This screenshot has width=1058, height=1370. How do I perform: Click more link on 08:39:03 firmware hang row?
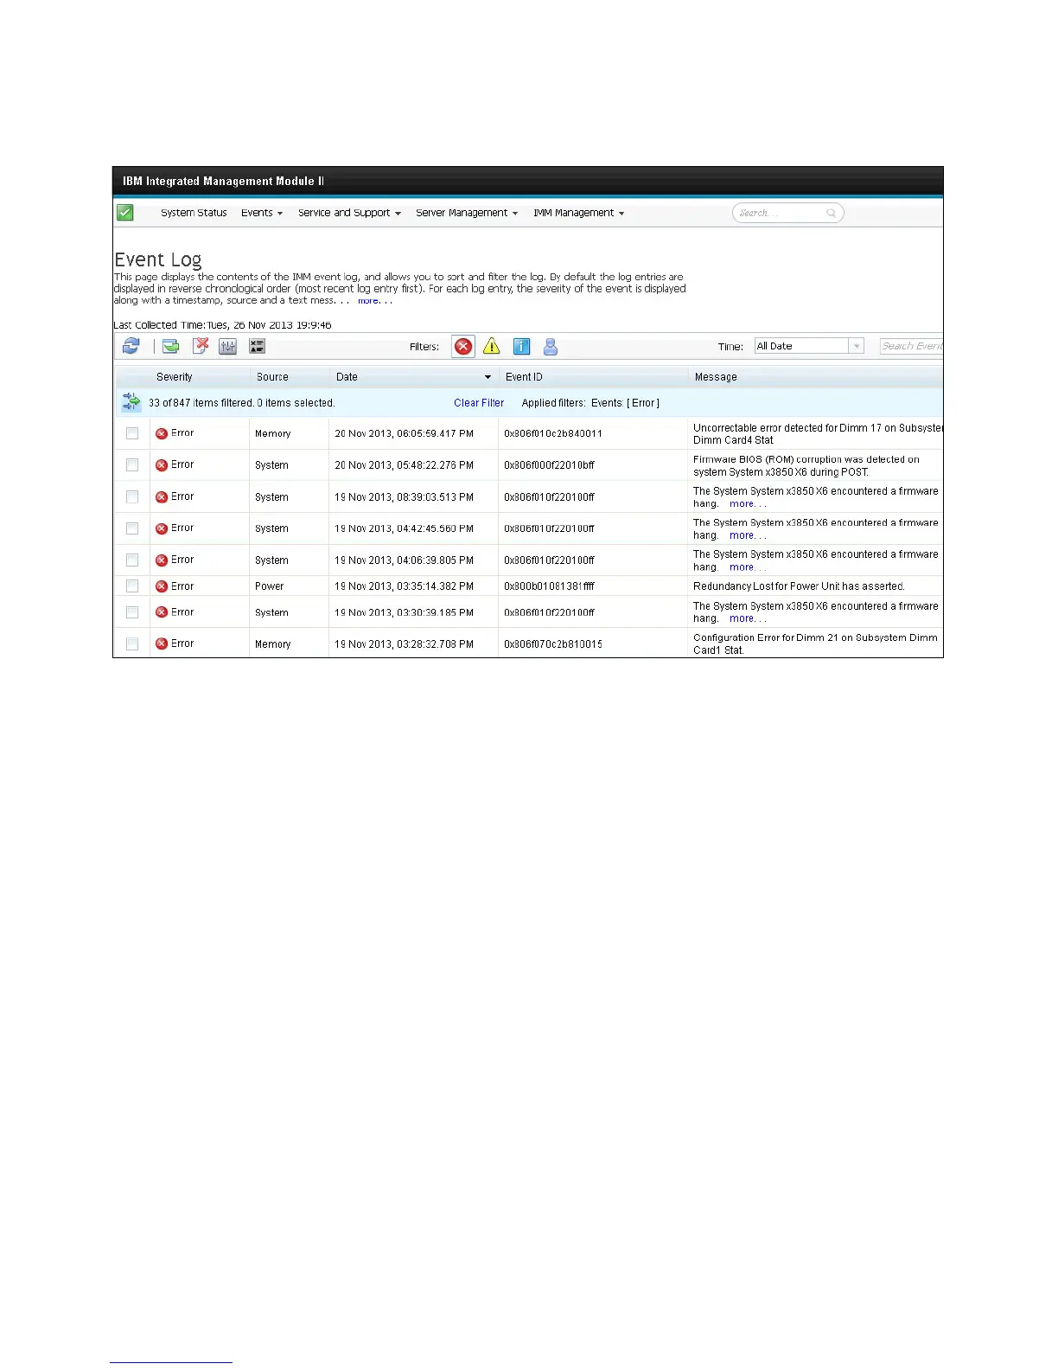pos(748,503)
